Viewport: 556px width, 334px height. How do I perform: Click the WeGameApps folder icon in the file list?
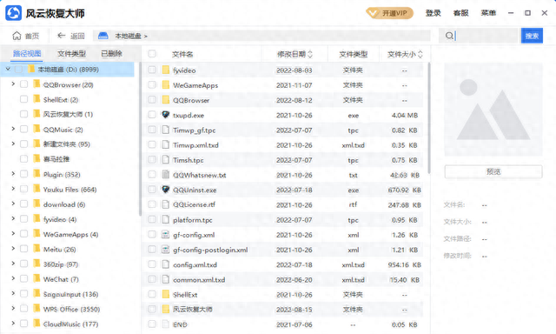166,85
